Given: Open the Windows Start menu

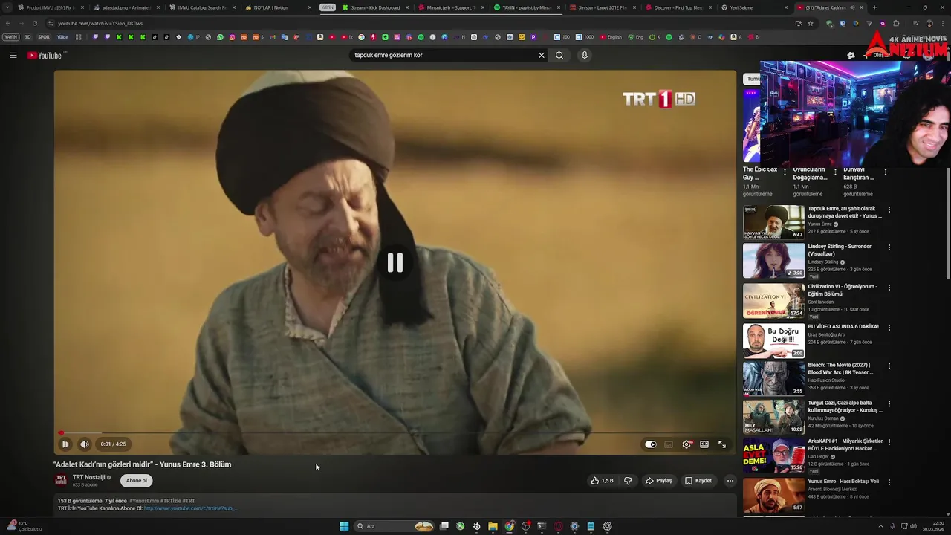Looking at the screenshot, I should pyautogui.click(x=344, y=526).
